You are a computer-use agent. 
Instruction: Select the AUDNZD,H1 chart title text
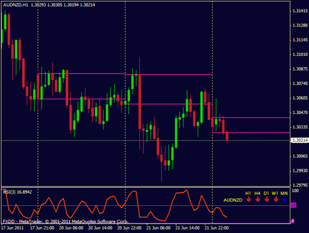tap(15, 5)
